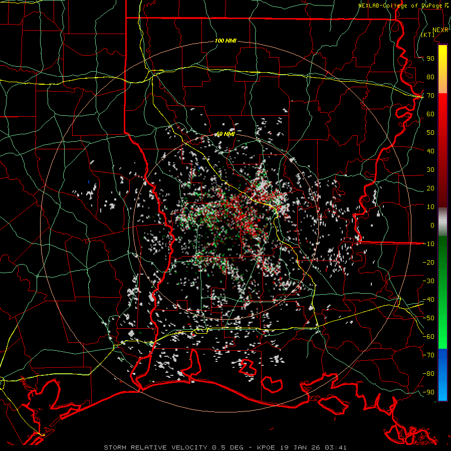Click the blue segment of the color bar
Viewport: 451px width, 451px height.
(x=442, y=375)
